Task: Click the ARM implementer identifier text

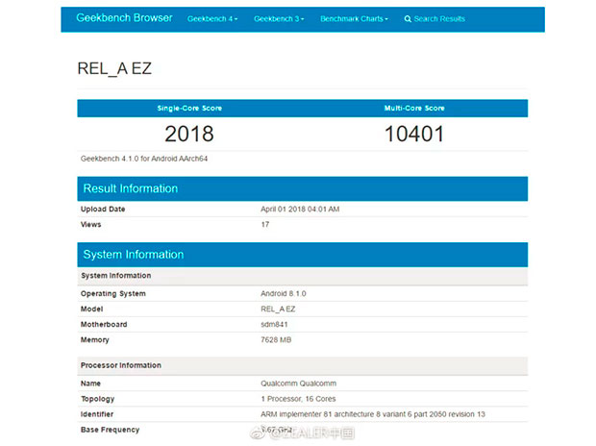Action: click(373, 413)
